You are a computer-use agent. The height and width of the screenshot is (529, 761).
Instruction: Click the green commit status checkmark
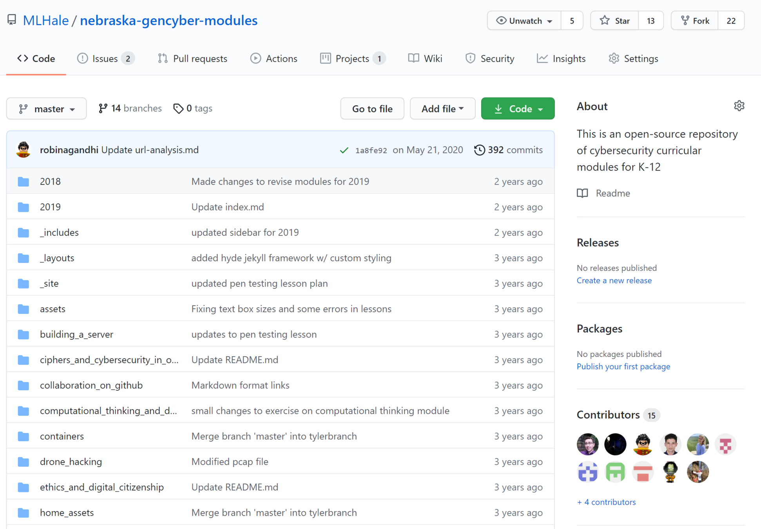(x=344, y=150)
